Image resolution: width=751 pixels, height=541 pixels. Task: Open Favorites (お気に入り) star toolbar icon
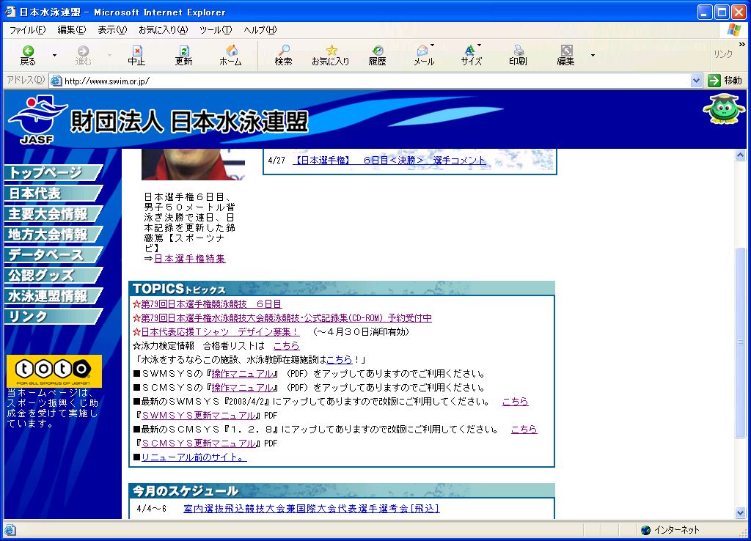(331, 56)
